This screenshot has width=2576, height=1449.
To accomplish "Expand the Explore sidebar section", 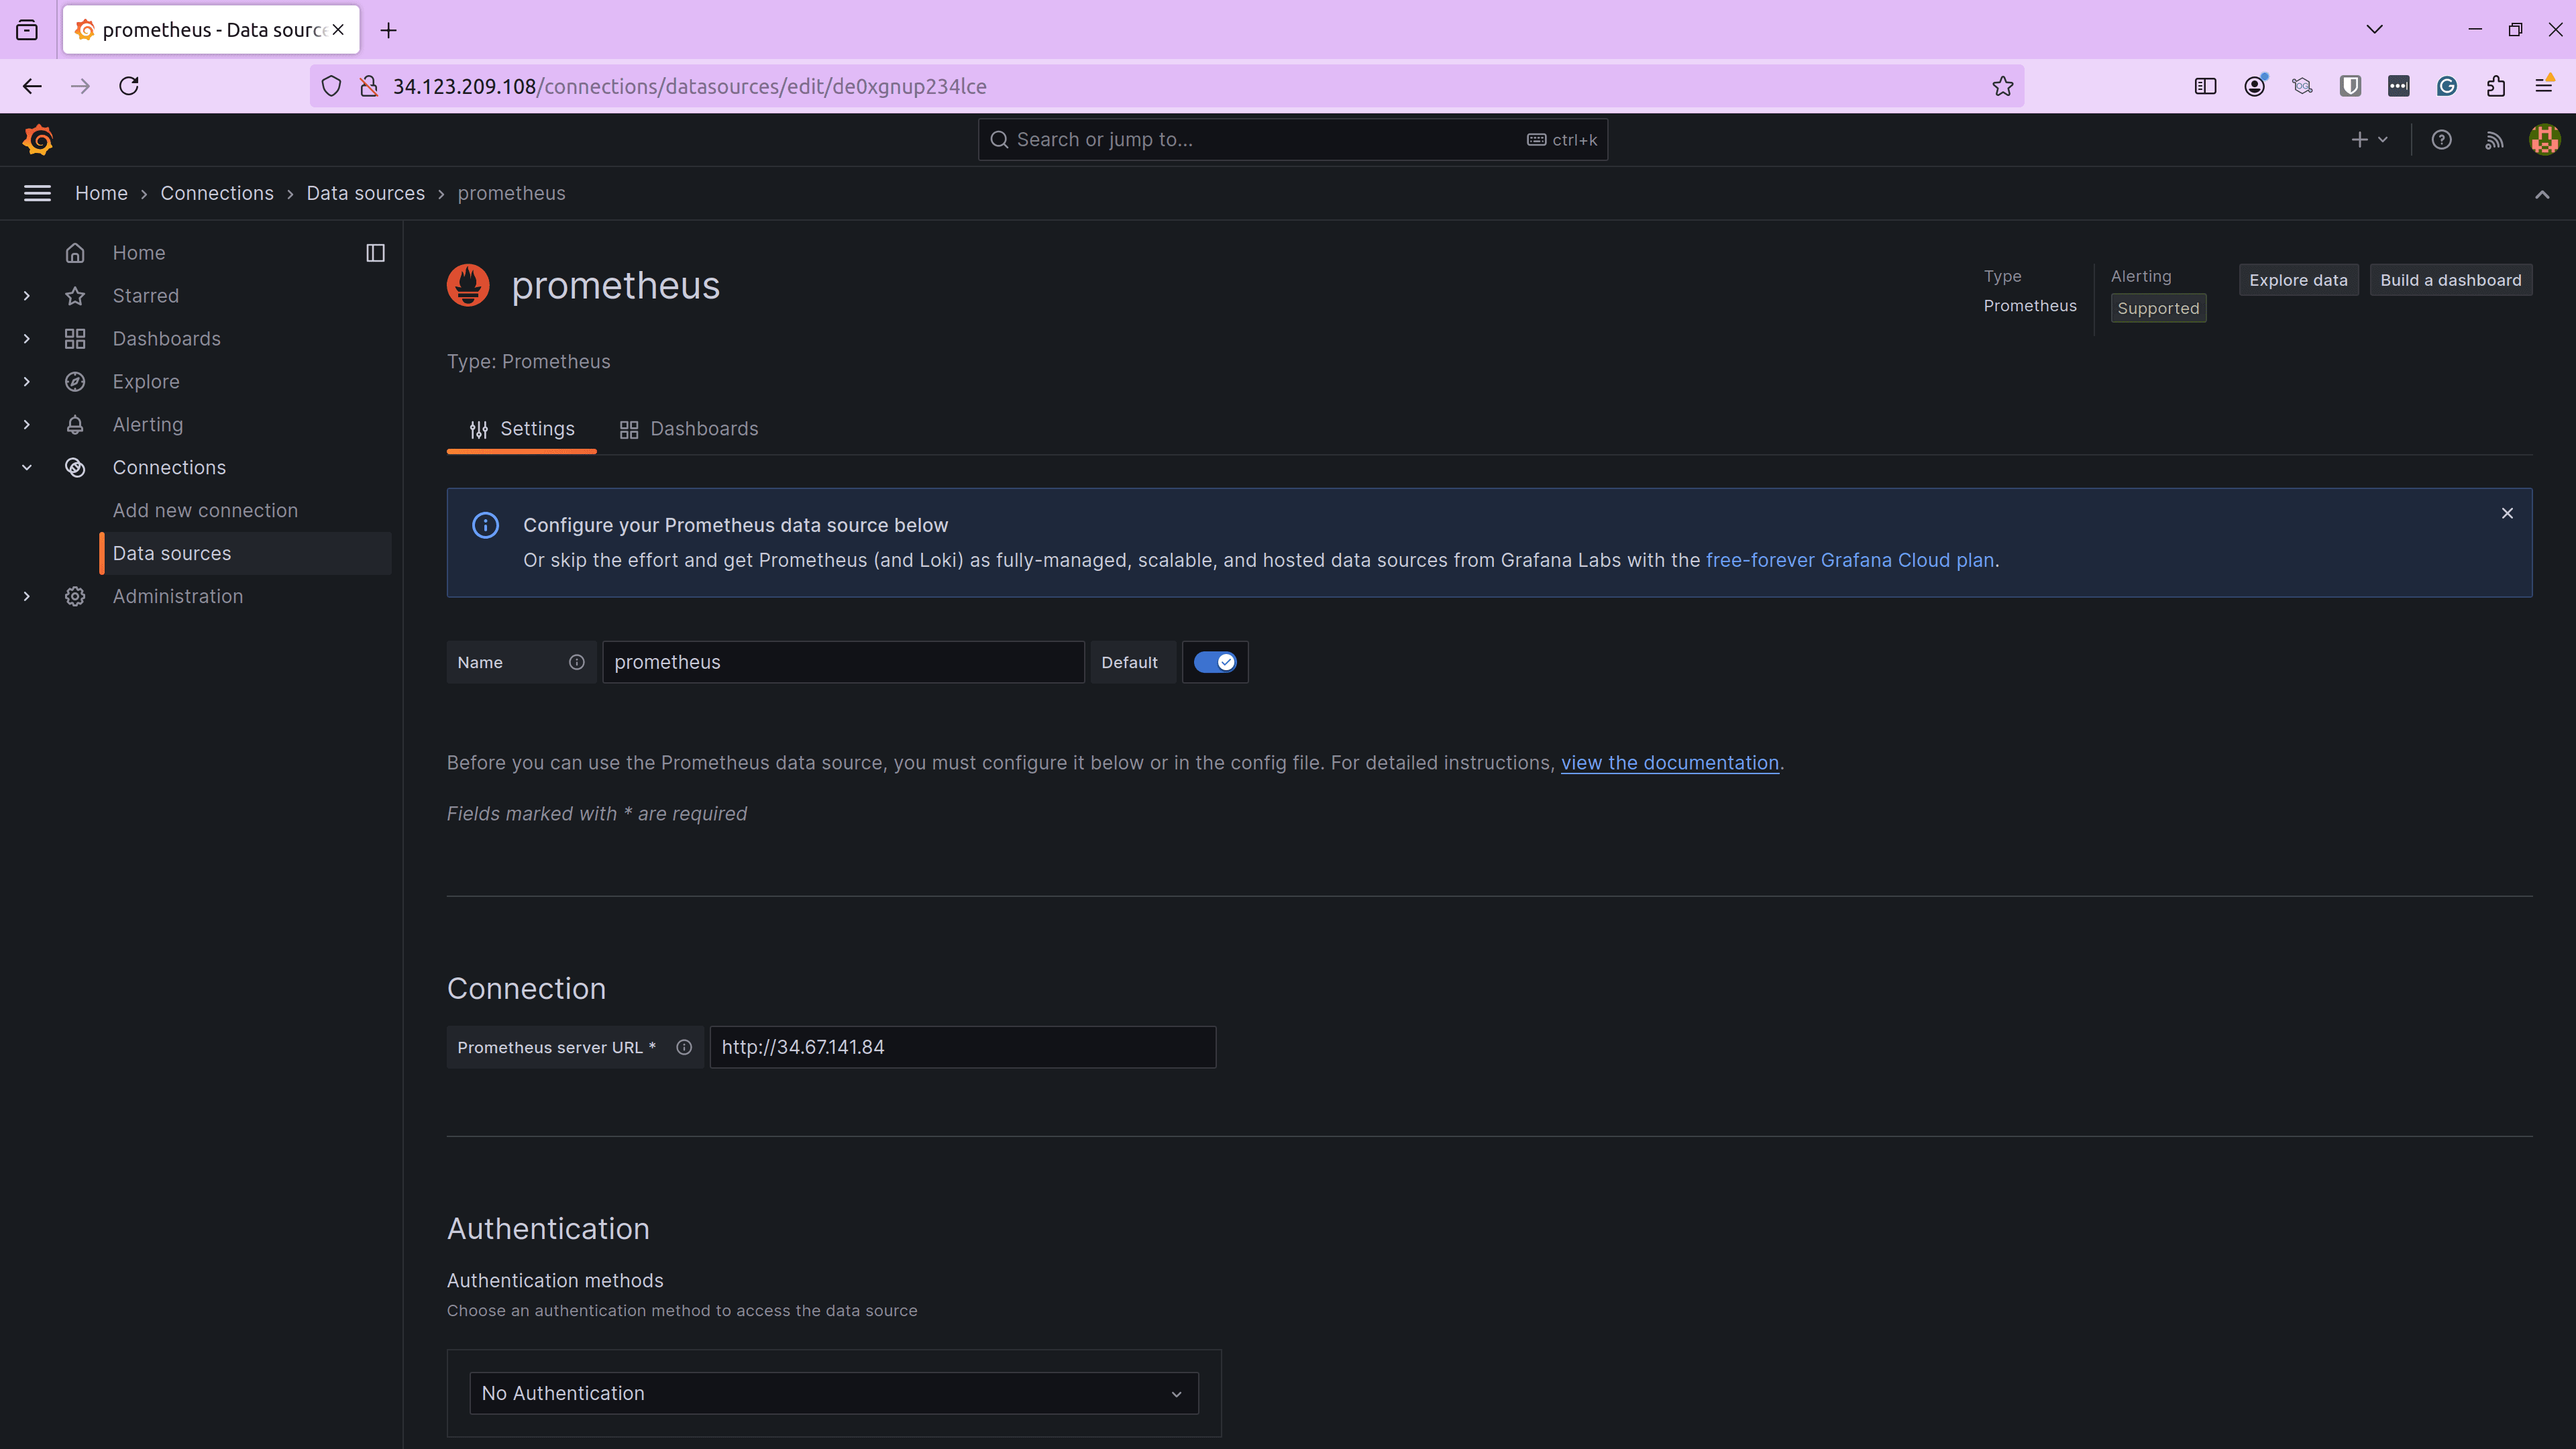I will 27,382.
